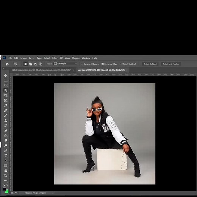Select the Eraser tool

[x=6, y=131]
